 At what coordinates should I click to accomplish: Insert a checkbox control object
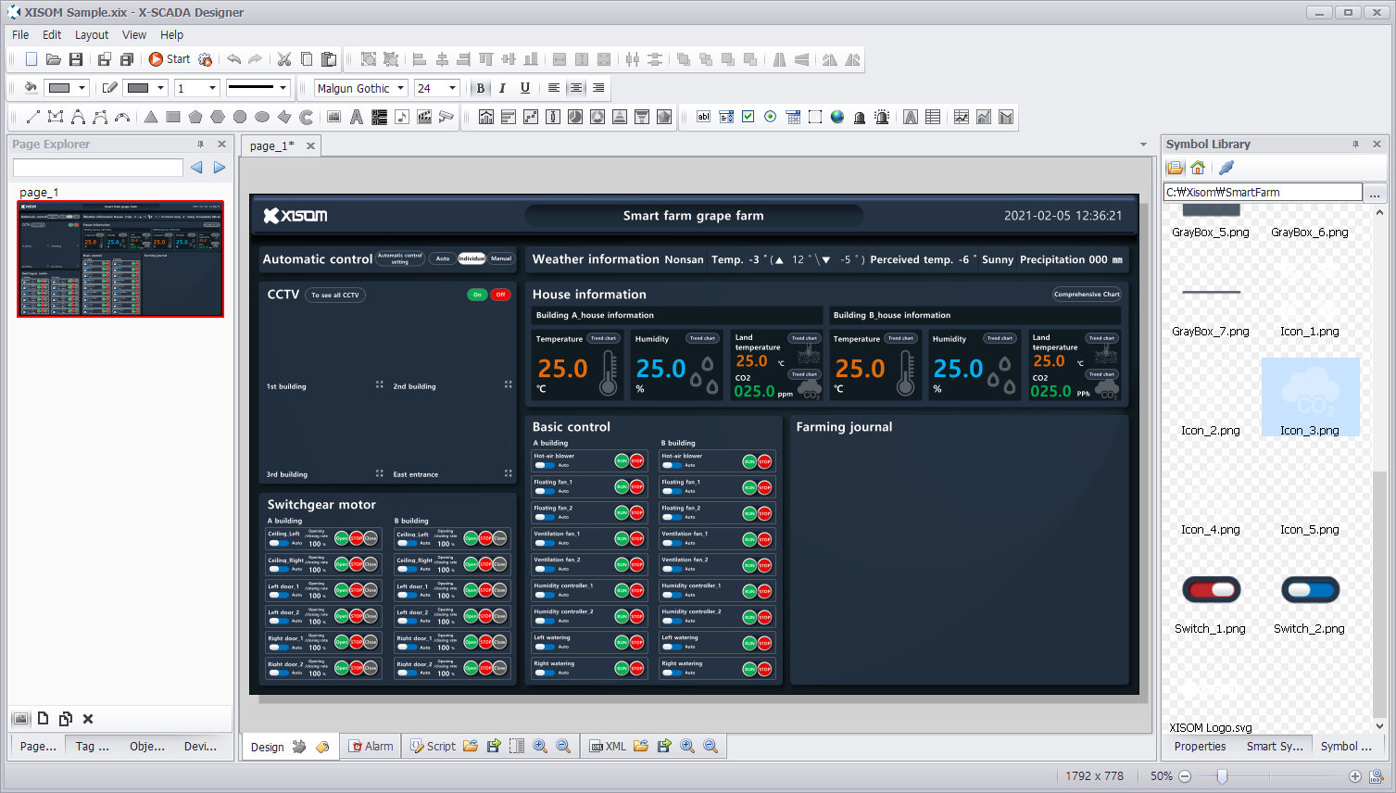748,117
